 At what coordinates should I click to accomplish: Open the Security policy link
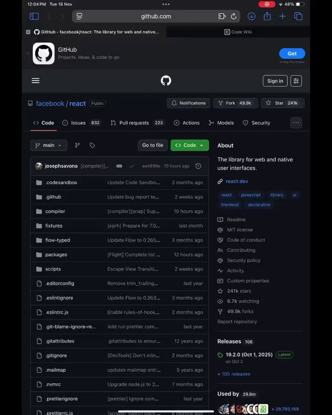[x=243, y=261]
